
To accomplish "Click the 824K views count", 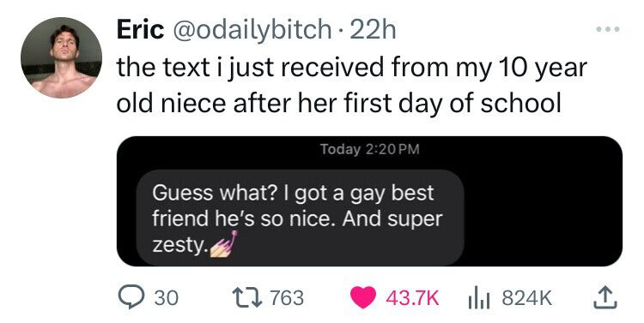I will point(526,298).
